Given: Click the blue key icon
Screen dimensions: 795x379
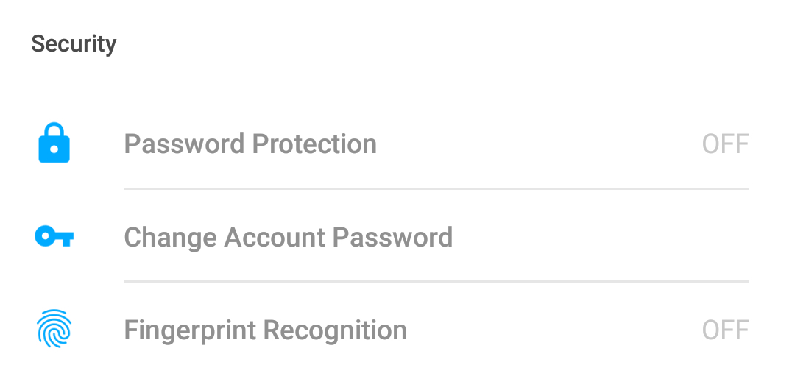Looking at the screenshot, I should pos(54,236).
